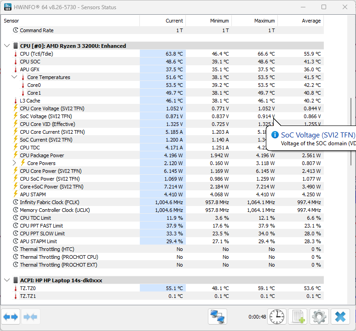Image resolution: width=356 pixels, height=331 pixels.
Task: Click lightning icon beside APU STAPM
Action: click(x=16, y=194)
